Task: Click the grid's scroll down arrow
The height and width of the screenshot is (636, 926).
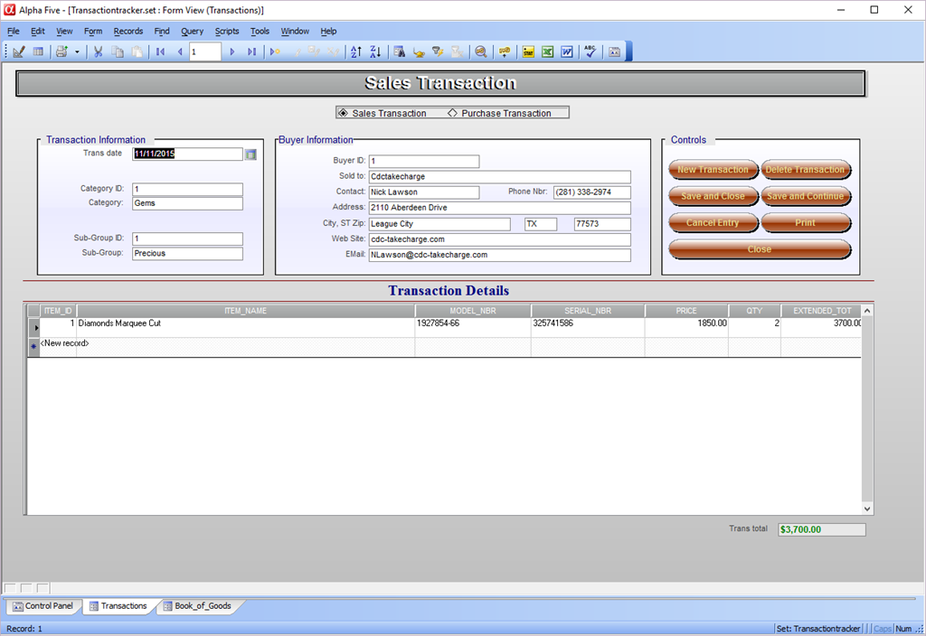Action: [867, 509]
